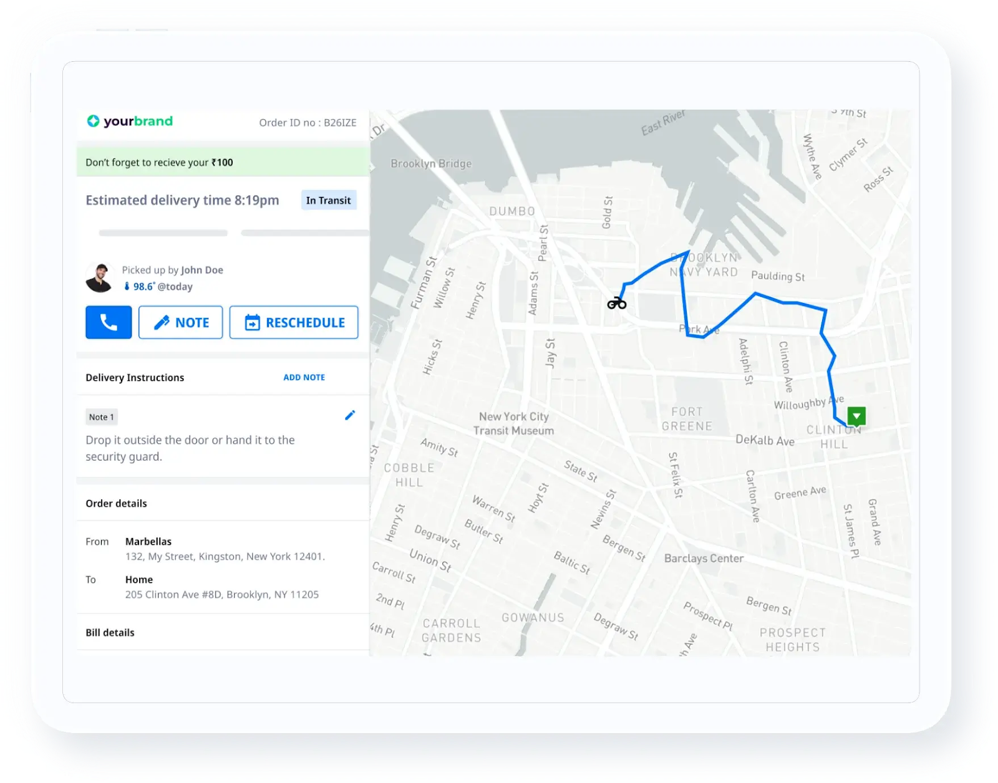Click the thermometer icon showing 98.6 degrees

(127, 286)
